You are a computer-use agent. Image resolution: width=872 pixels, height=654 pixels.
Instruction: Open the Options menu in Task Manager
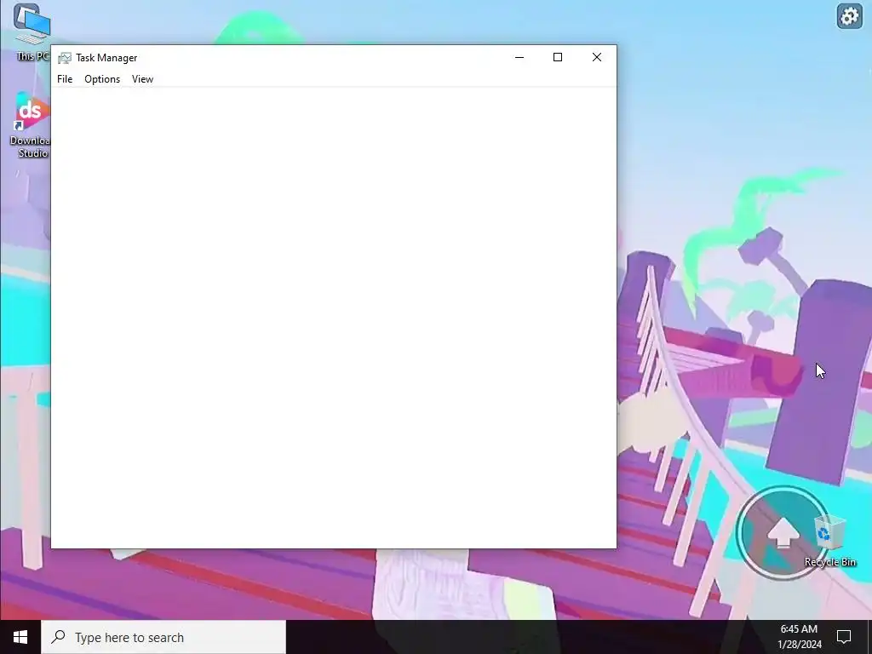coord(102,79)
